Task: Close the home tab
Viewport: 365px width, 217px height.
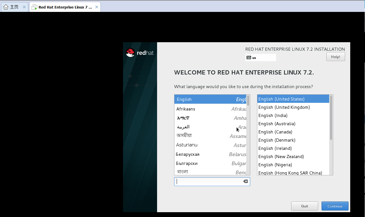Action: (x=24, y=7)
